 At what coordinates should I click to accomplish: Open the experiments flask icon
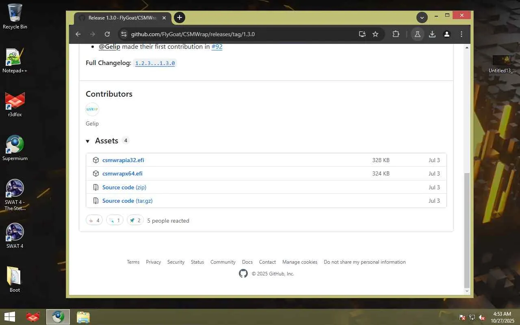[x=417, y=34]
